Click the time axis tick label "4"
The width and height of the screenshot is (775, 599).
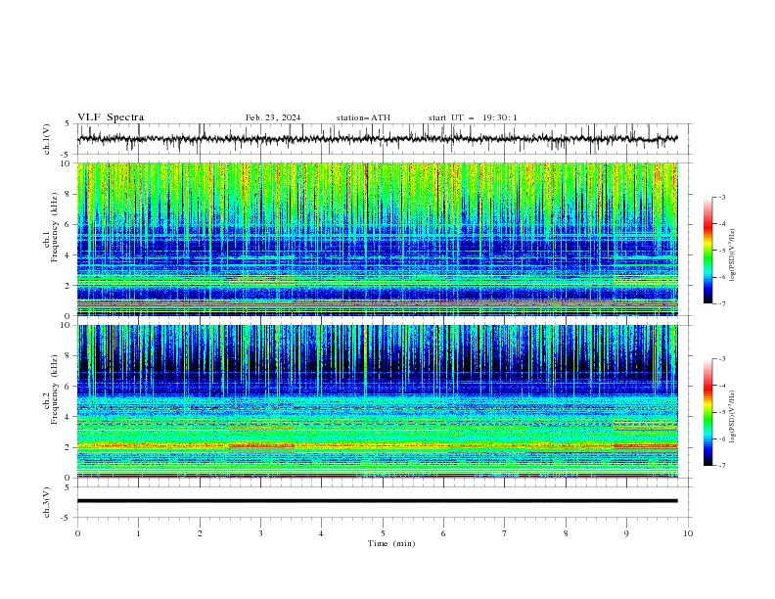tap(321, 533)
